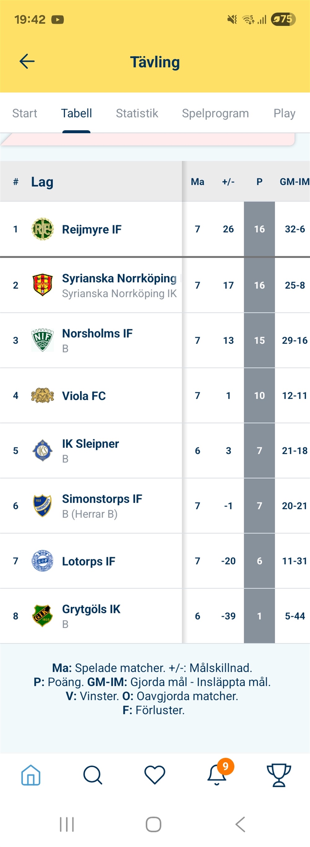The image size is (310, 847).
Task: Tap the Android recent apps button
Action: tap(67, 824)
